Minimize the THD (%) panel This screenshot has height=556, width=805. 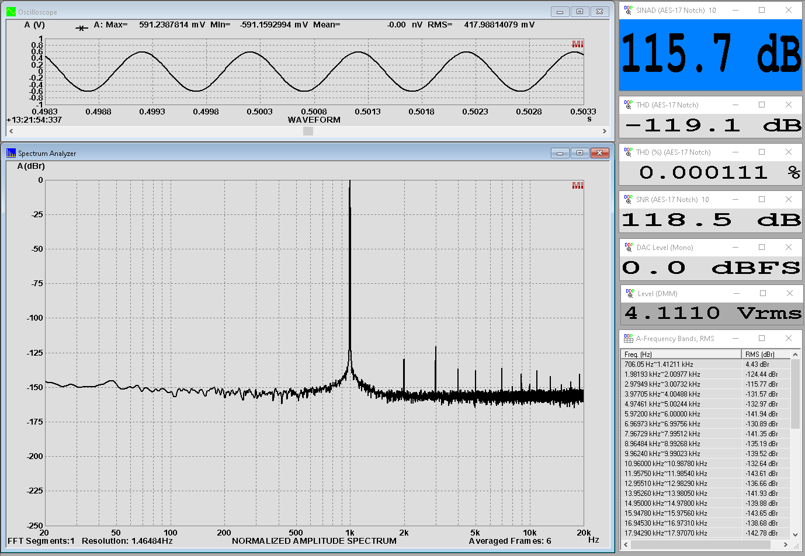pyautogui.click(x=735, y=152)
